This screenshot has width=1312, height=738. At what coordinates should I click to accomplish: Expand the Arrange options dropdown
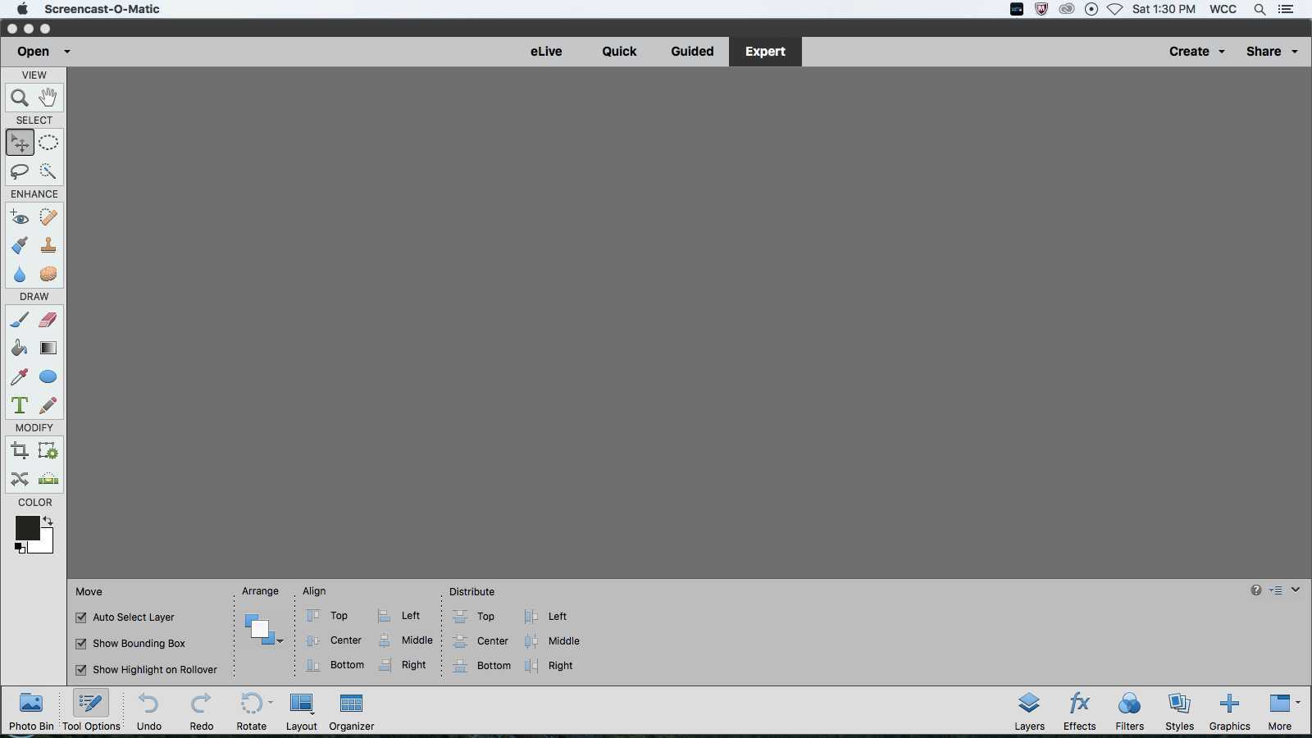tap(280, 640)
